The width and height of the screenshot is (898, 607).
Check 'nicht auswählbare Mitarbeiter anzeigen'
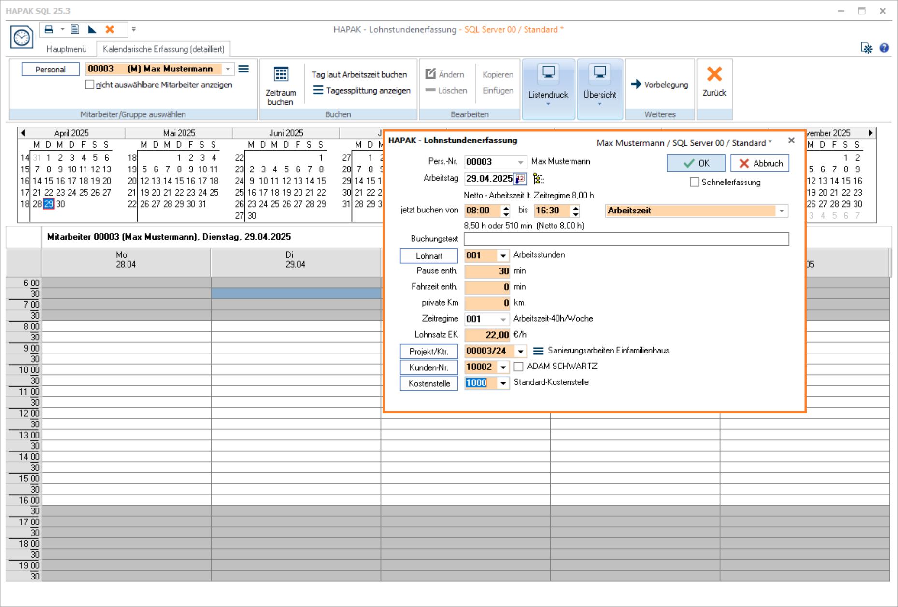(x=89, y=85)
